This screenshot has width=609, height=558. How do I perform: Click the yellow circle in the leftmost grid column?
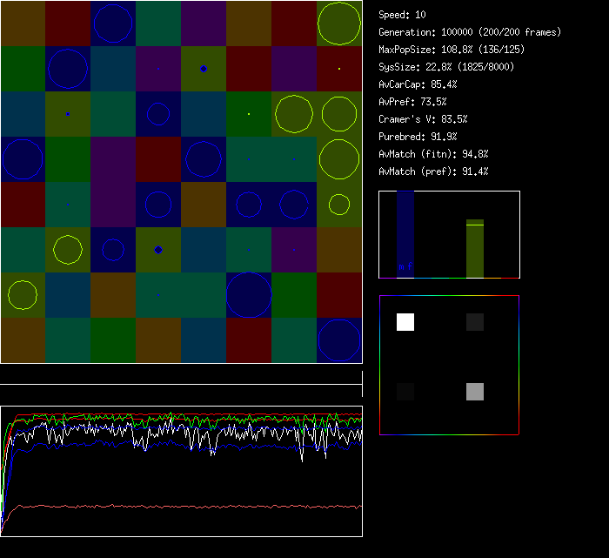pos(23,294)
